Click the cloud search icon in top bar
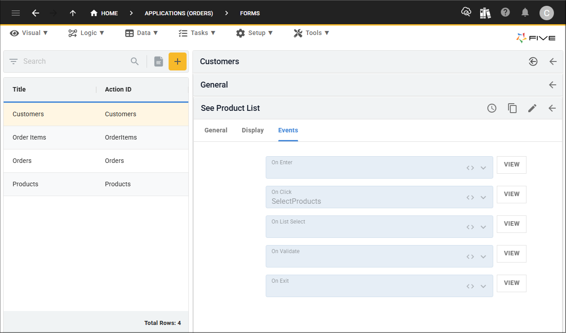The width and height of the screenshot is (566, 333). 466,13
